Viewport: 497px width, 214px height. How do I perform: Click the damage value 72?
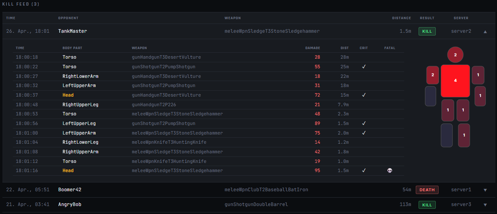coord(317,95)
